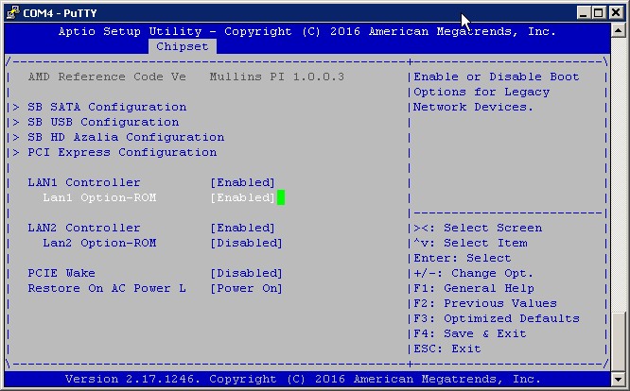630x391 pixels.
Task: Click the PuTTY icon in the title bar
Action: [x=13, y=12]
